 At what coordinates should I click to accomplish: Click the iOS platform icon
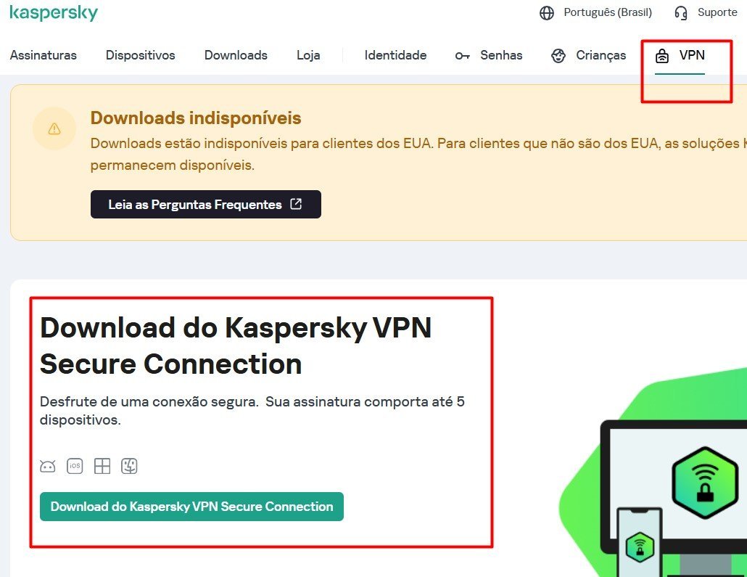[75, 466]
